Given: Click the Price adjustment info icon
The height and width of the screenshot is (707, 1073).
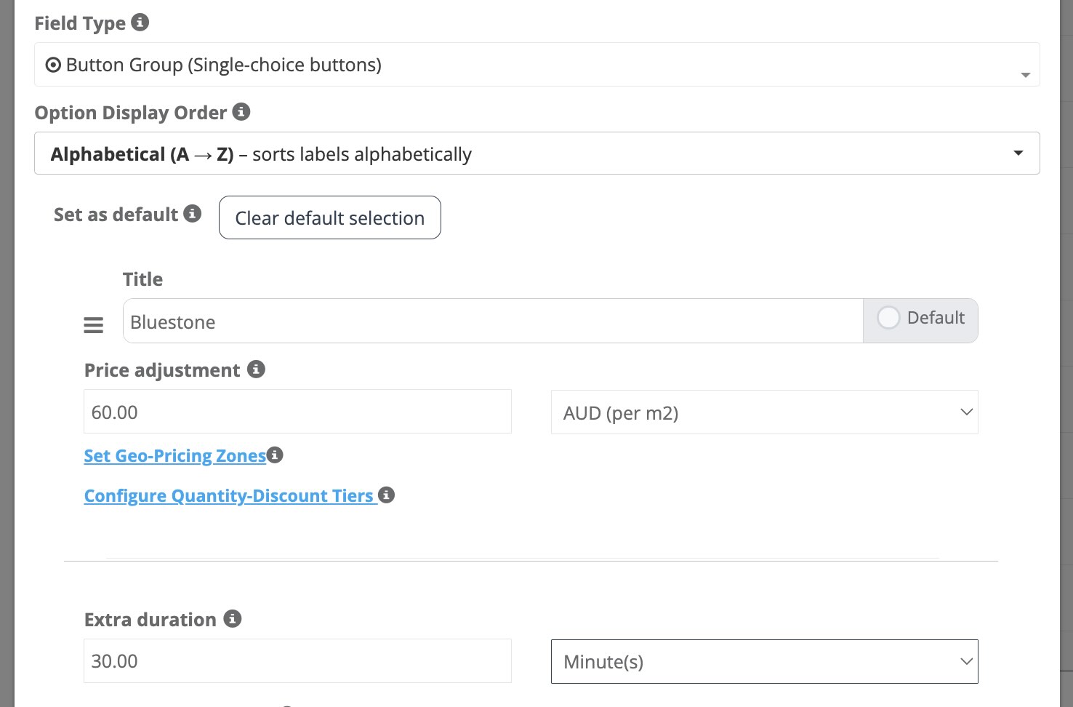Looking at the screenshot, I should [x=256, y=369].
